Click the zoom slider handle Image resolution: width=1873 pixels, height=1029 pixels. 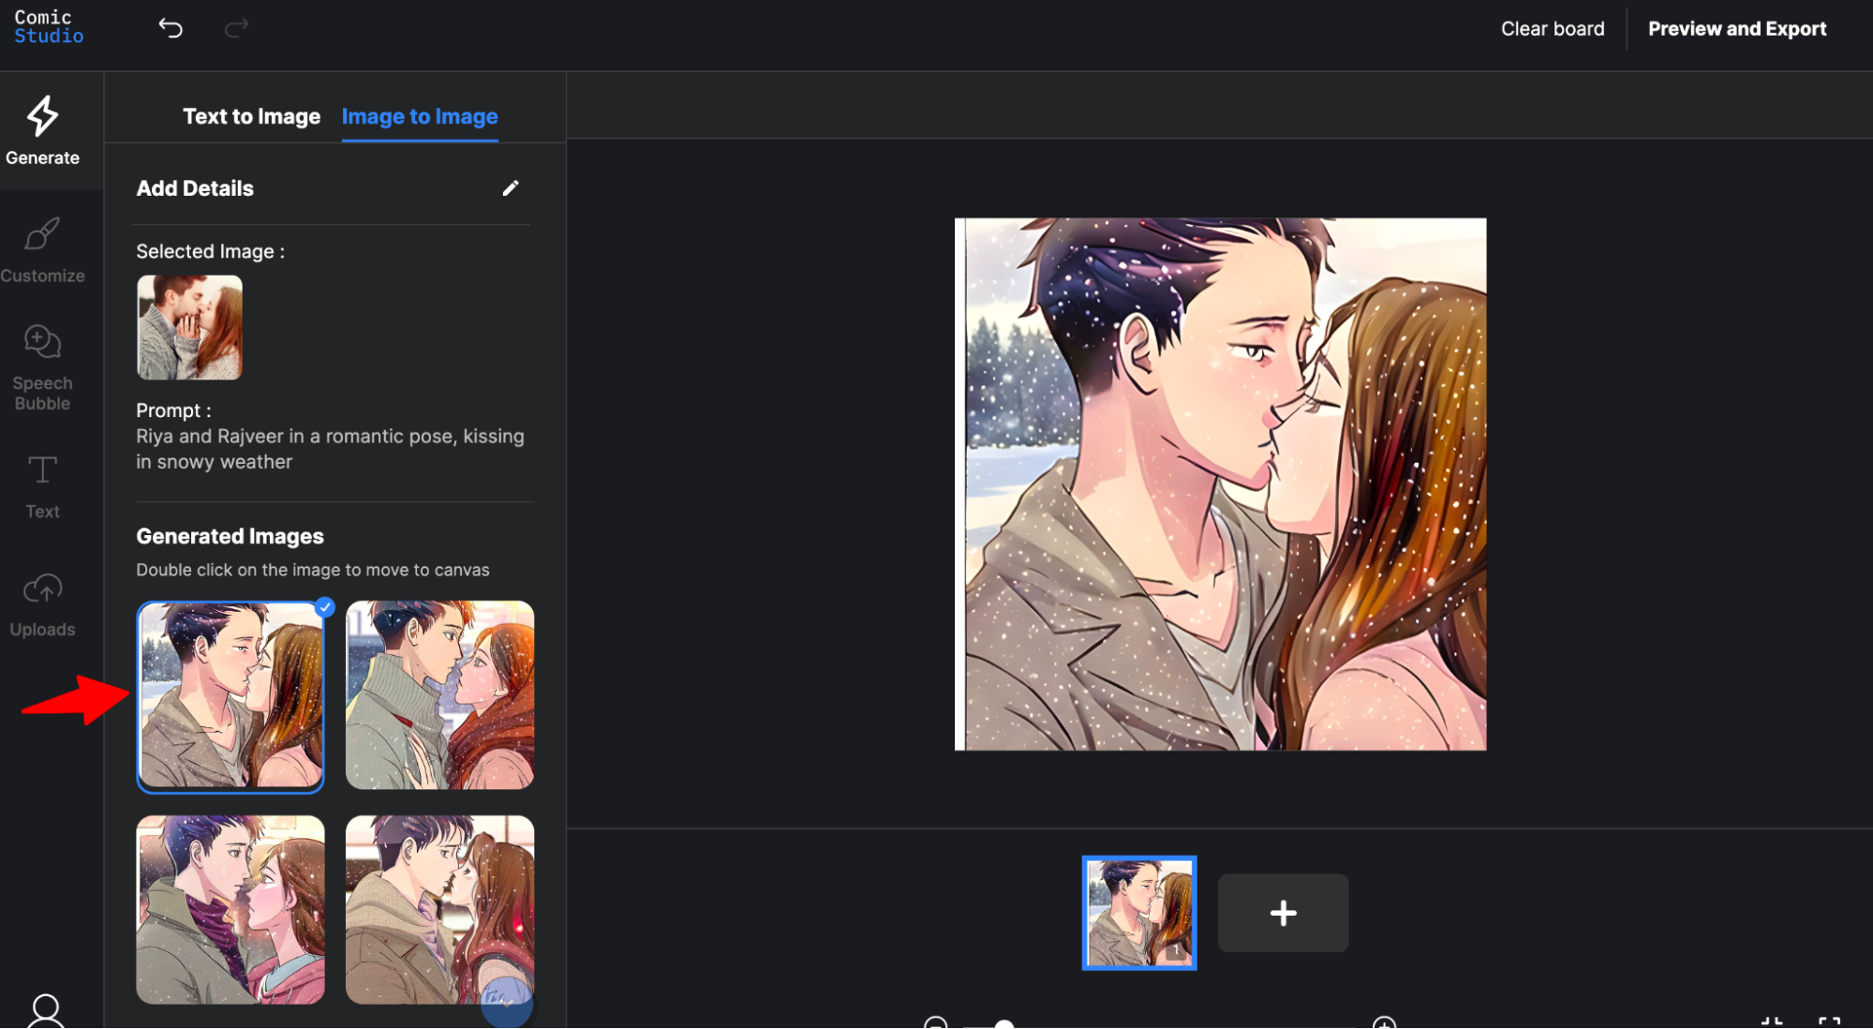pos(1003,1024)
